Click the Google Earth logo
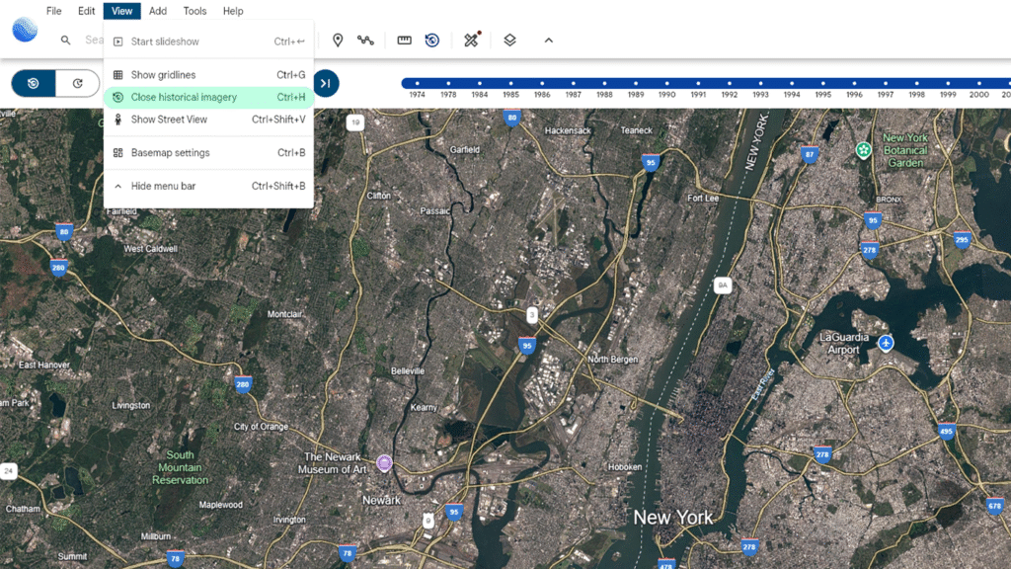The width and height of the screenshot is (1011, 569). click(25, 30)
